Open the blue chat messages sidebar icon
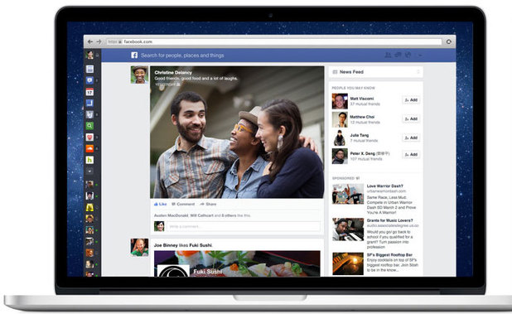512x314 pixels. coord(89,80)
